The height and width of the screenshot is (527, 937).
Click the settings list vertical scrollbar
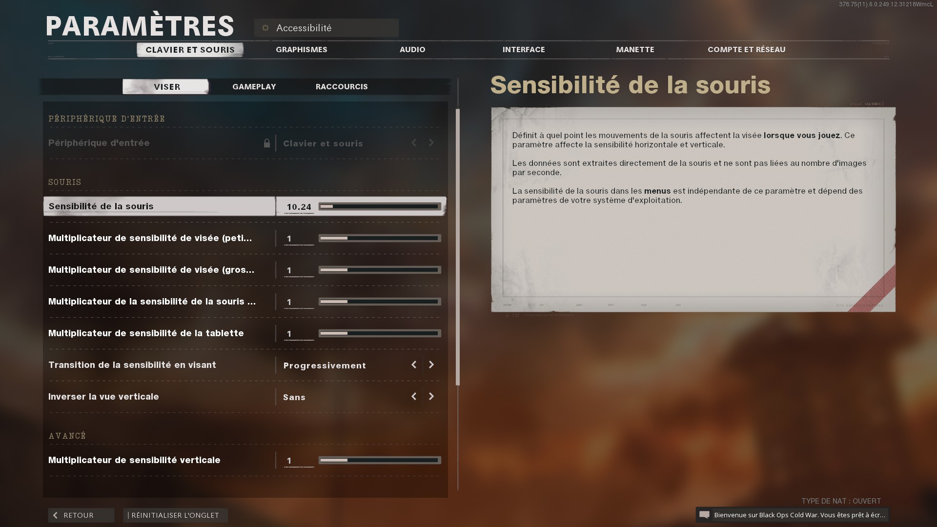[x=458, y=247]
